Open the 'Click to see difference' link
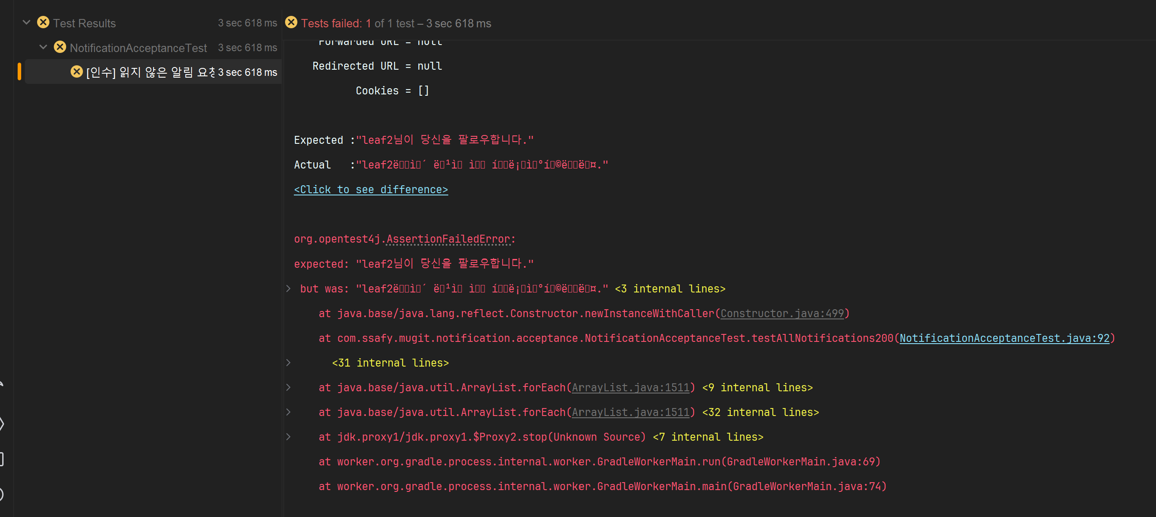 [x=371, y=189]
